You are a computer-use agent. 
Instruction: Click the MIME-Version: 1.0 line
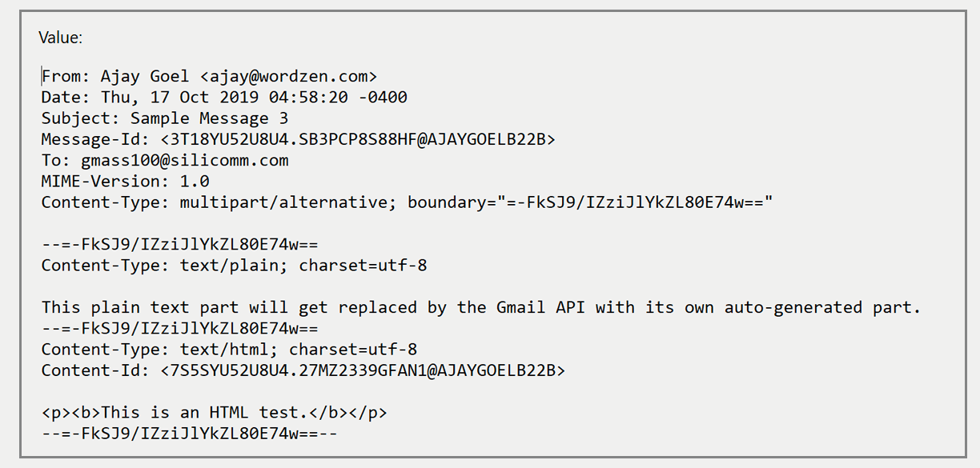[x=125, y=182]
